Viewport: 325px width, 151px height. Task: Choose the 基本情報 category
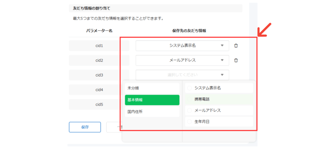pos(152,100)
